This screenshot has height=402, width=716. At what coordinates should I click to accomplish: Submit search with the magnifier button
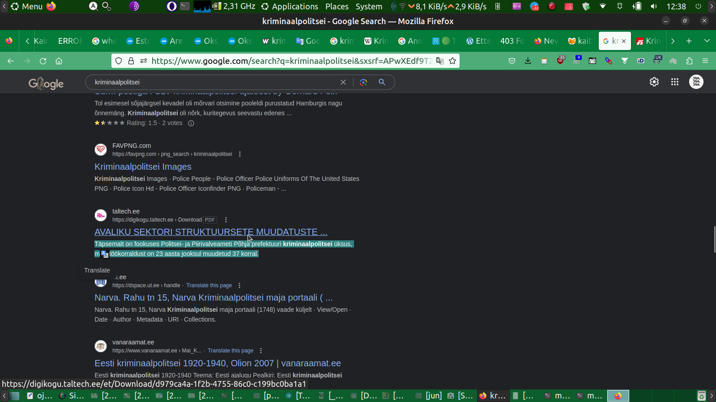382,82
